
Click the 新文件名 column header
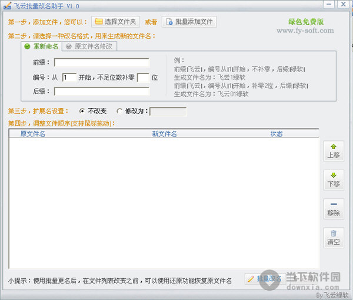[x=164, y=134]
